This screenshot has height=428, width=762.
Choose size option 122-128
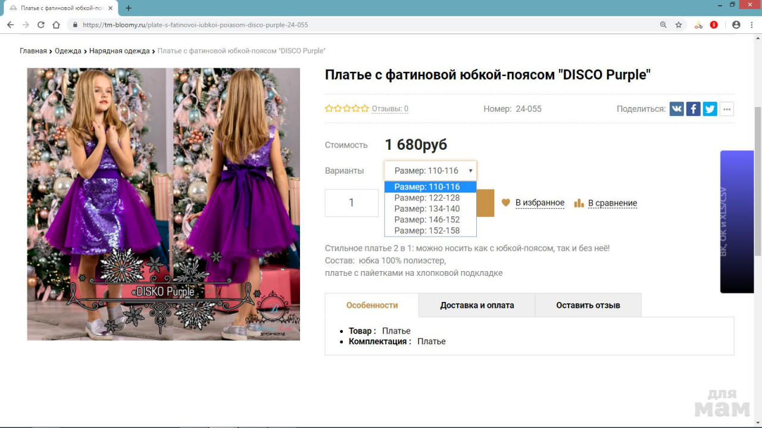(427, 198)
